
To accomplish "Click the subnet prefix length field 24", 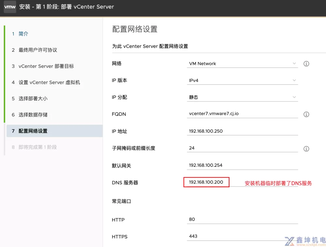I will pyautogui.click(x=242, y=148).
